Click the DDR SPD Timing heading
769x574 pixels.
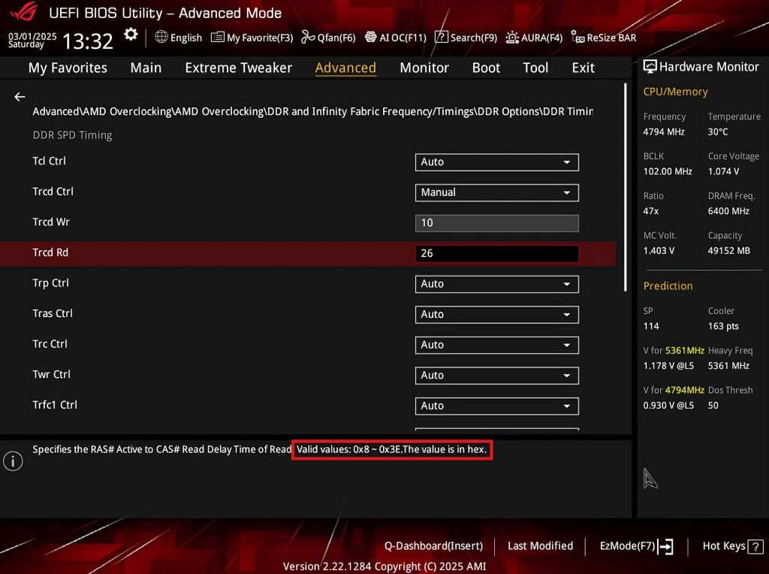[72, 135]
